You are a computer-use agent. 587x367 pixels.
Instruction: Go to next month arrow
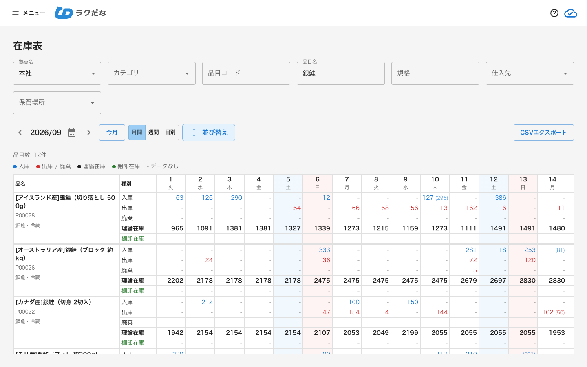89,133
